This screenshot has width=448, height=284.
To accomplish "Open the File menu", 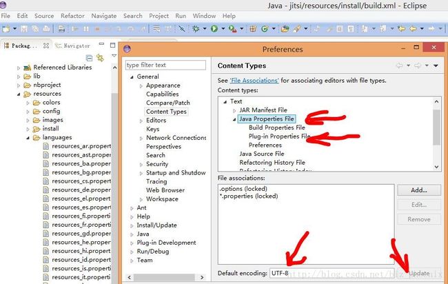I will coord(6,16).
